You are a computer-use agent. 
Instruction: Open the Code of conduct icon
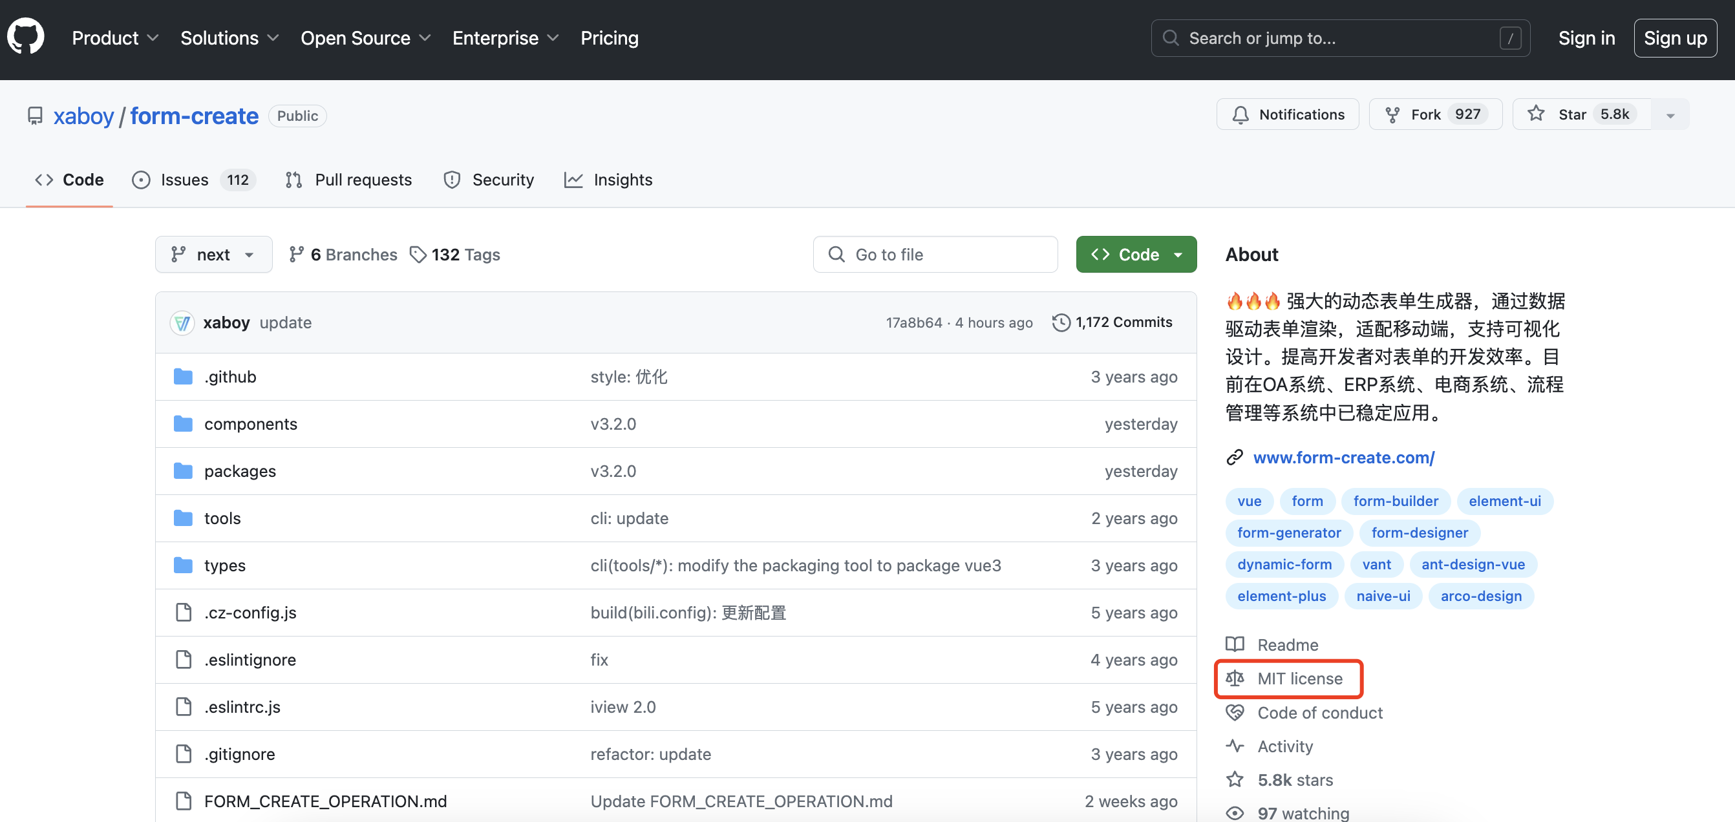[1236, 712]
